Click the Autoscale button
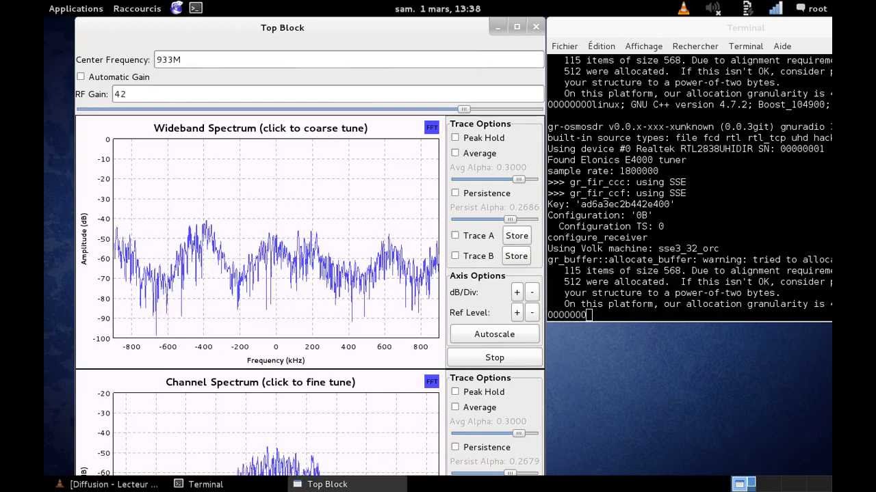This screenshot has width=876, height=492. click(494, 334)
